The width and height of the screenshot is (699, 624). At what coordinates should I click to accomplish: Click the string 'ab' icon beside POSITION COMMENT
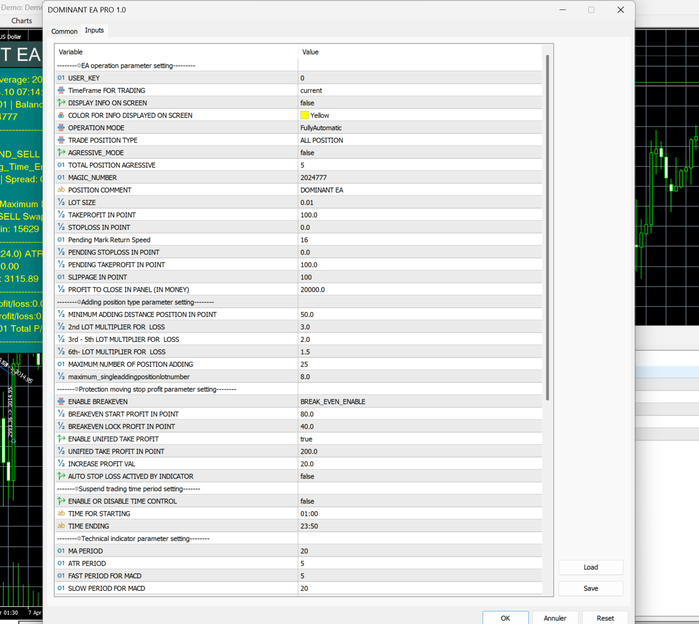point(61,190)
